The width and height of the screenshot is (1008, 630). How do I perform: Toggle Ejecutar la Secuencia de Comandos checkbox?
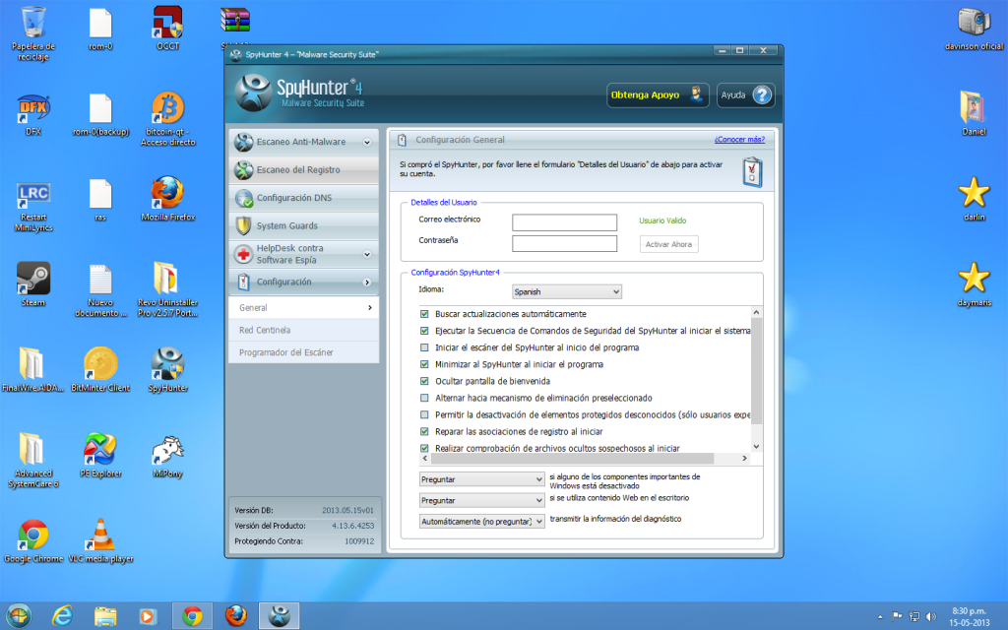(x=424, y=331)
